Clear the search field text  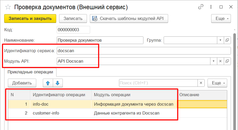click(201, 83)
